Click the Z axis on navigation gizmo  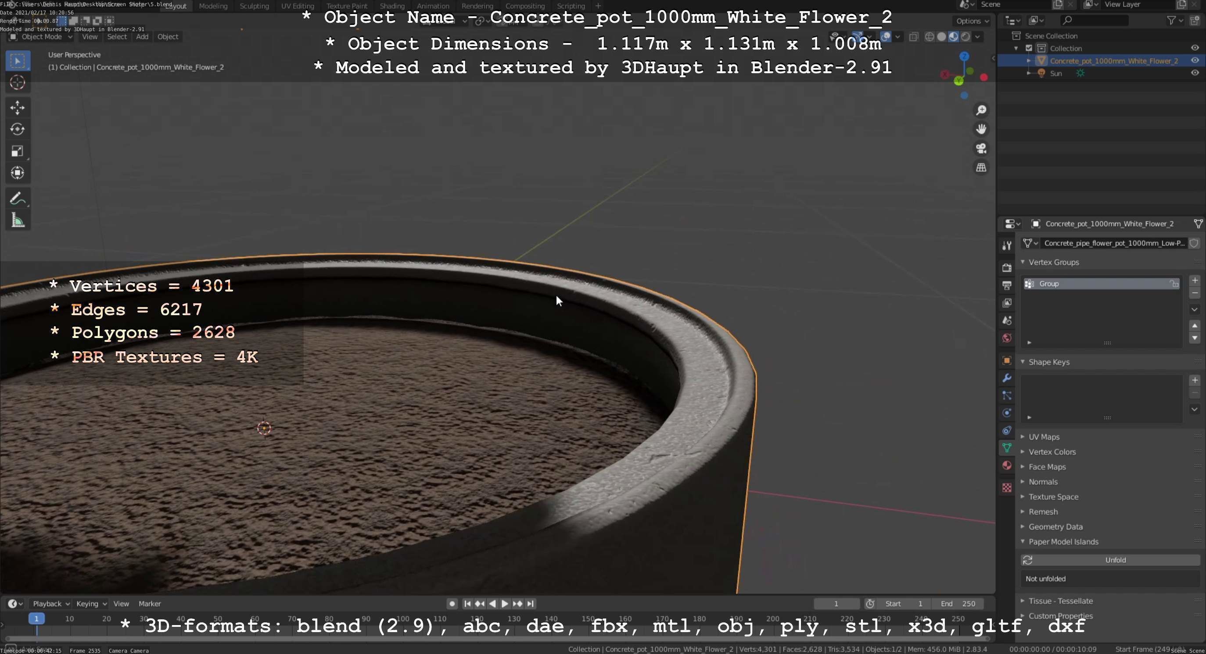point(964,56)
